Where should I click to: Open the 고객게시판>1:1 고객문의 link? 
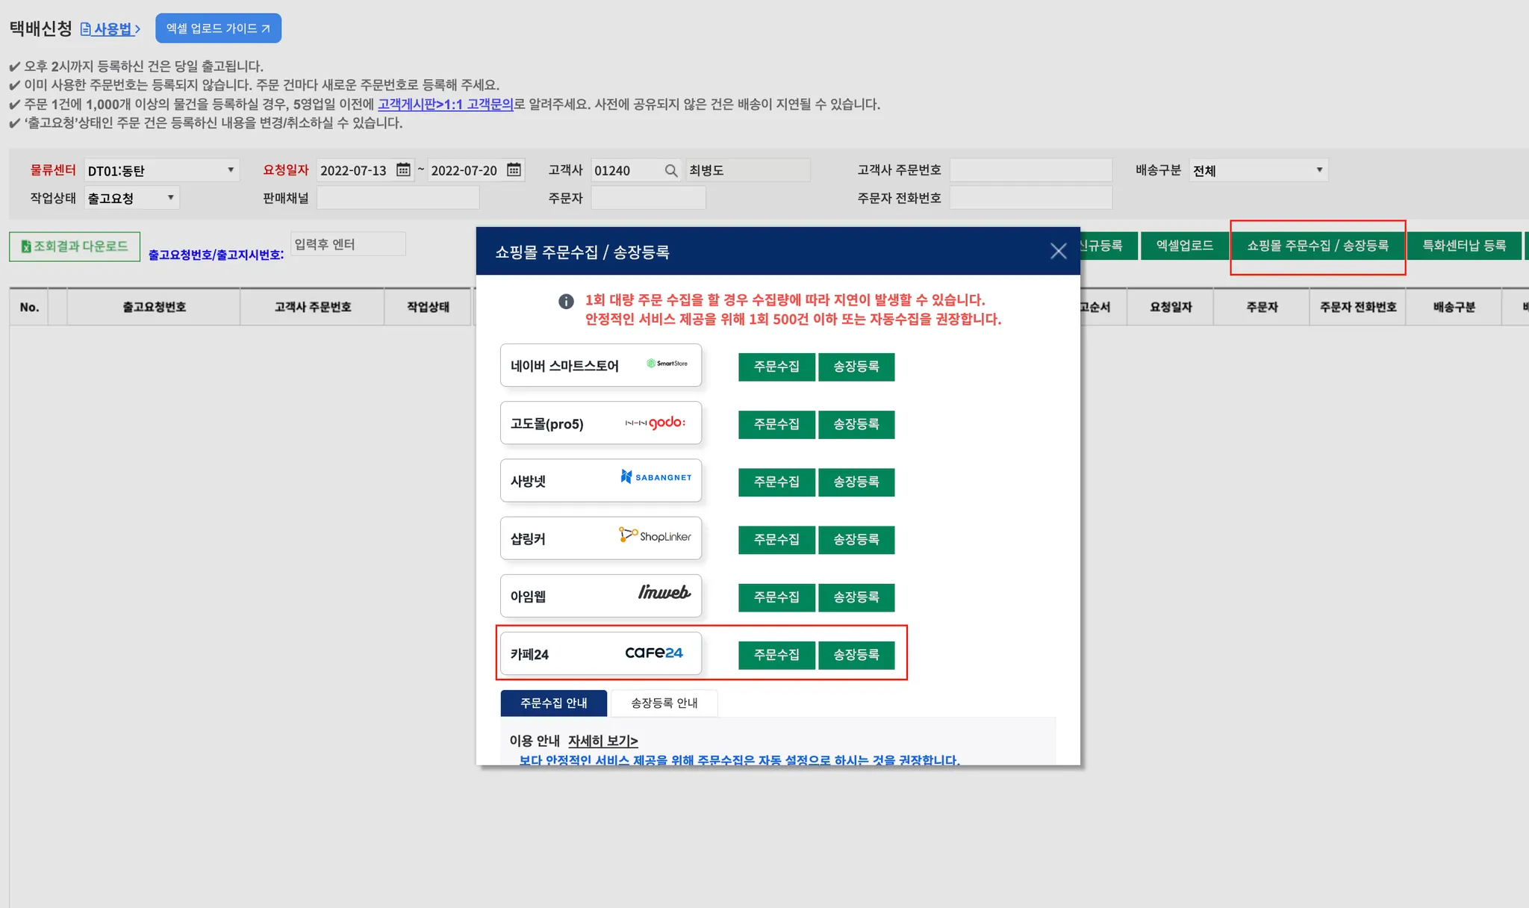[445, 104]
